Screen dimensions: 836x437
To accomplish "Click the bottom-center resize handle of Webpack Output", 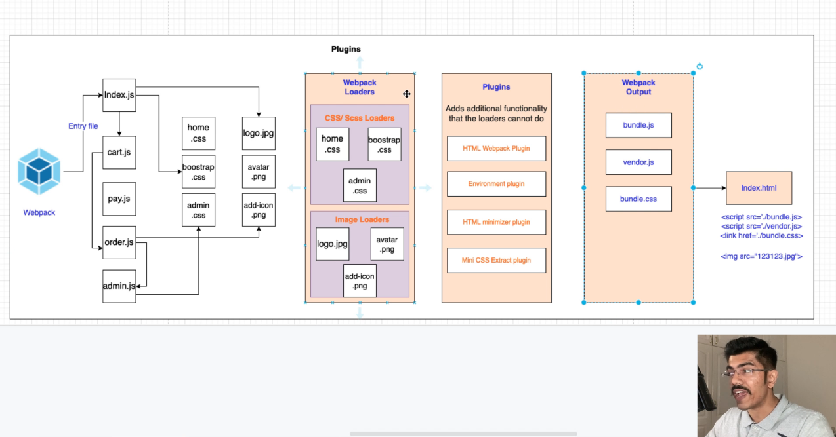I will [638, 303].
